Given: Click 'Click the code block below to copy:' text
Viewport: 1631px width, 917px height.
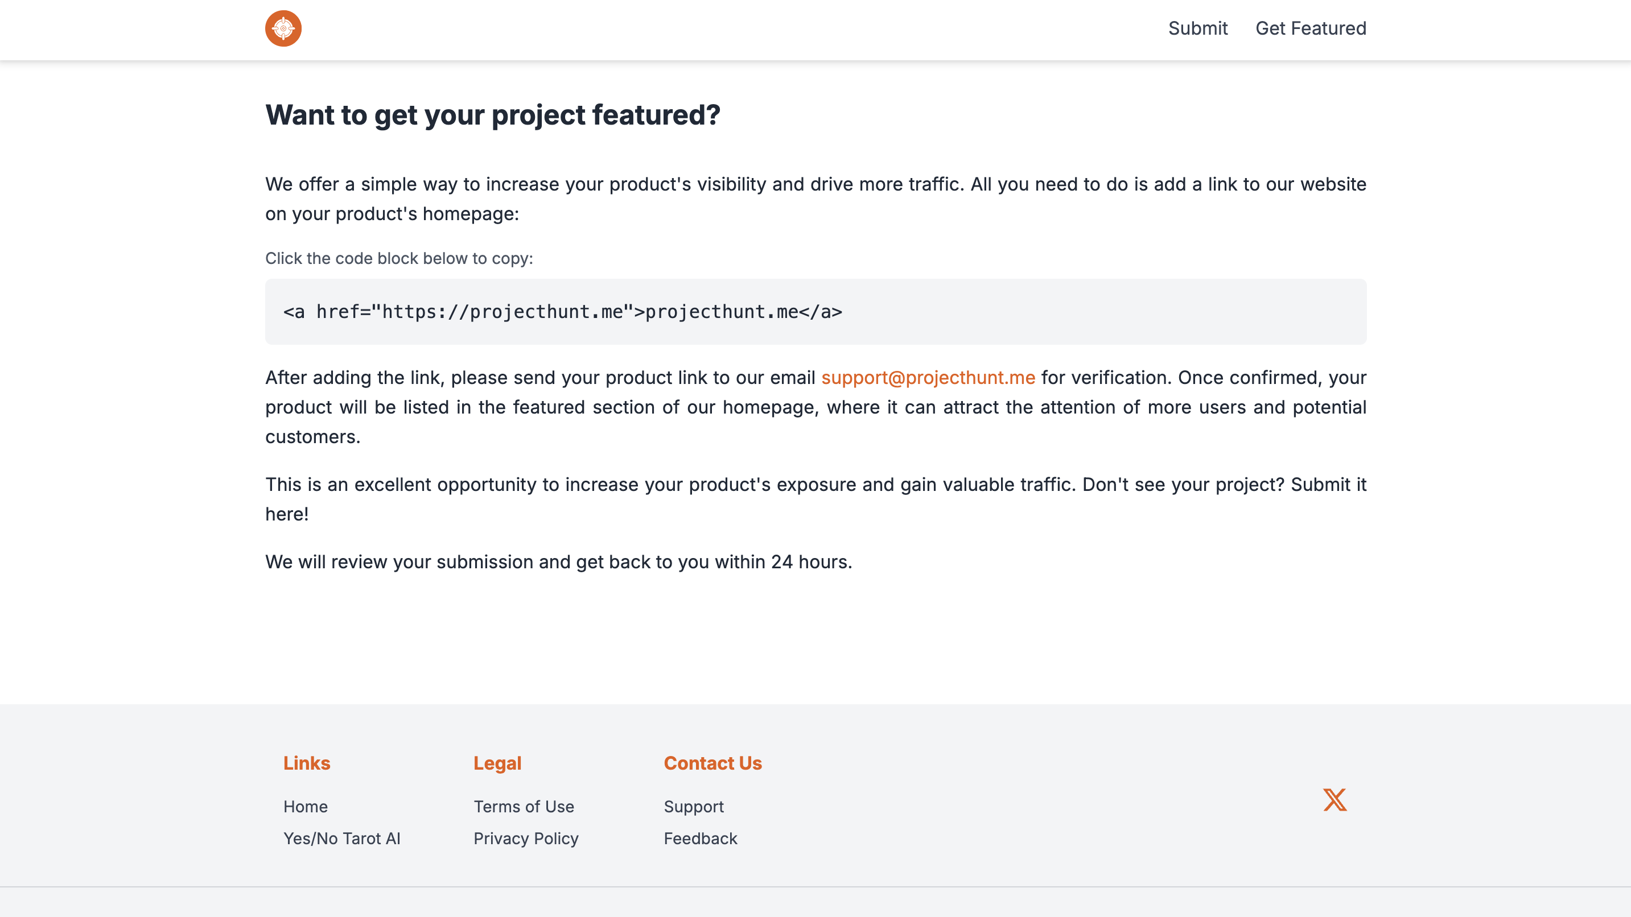Looking at the screenshot, I should pos(399,258).
